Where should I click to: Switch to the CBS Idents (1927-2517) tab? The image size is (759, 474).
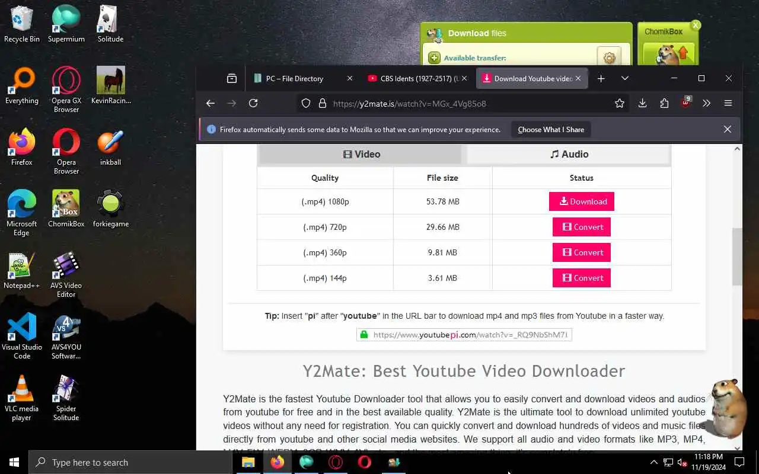[417, 78]
